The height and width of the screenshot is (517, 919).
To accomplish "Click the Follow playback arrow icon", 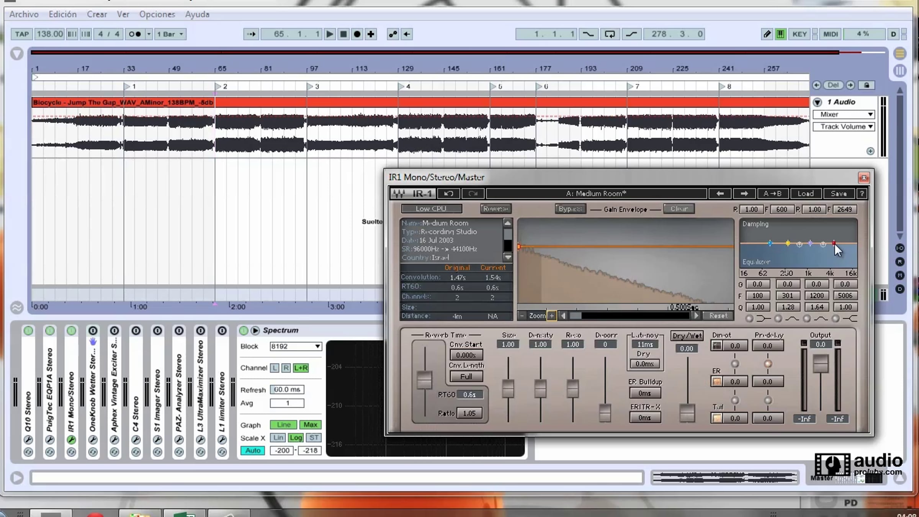I will pyautogui.click(x=251, y=34).
